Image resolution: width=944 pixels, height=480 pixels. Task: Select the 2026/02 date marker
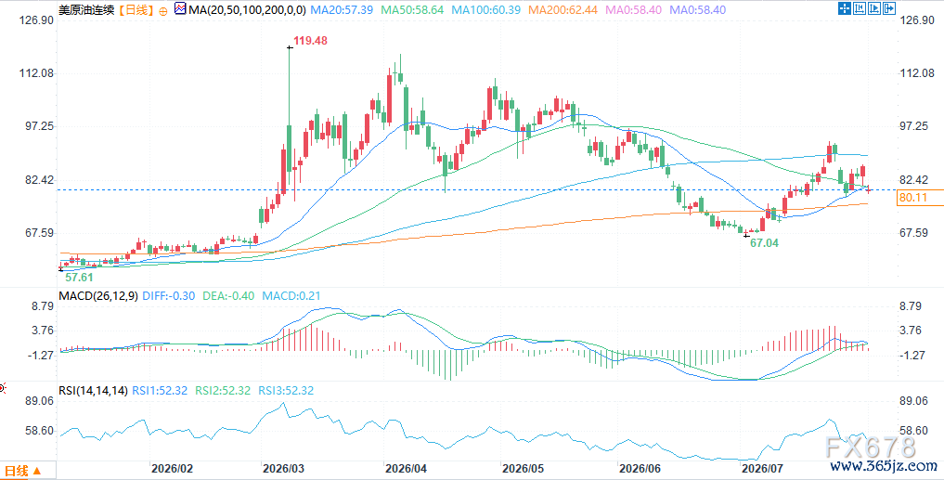tap(172, 468)
